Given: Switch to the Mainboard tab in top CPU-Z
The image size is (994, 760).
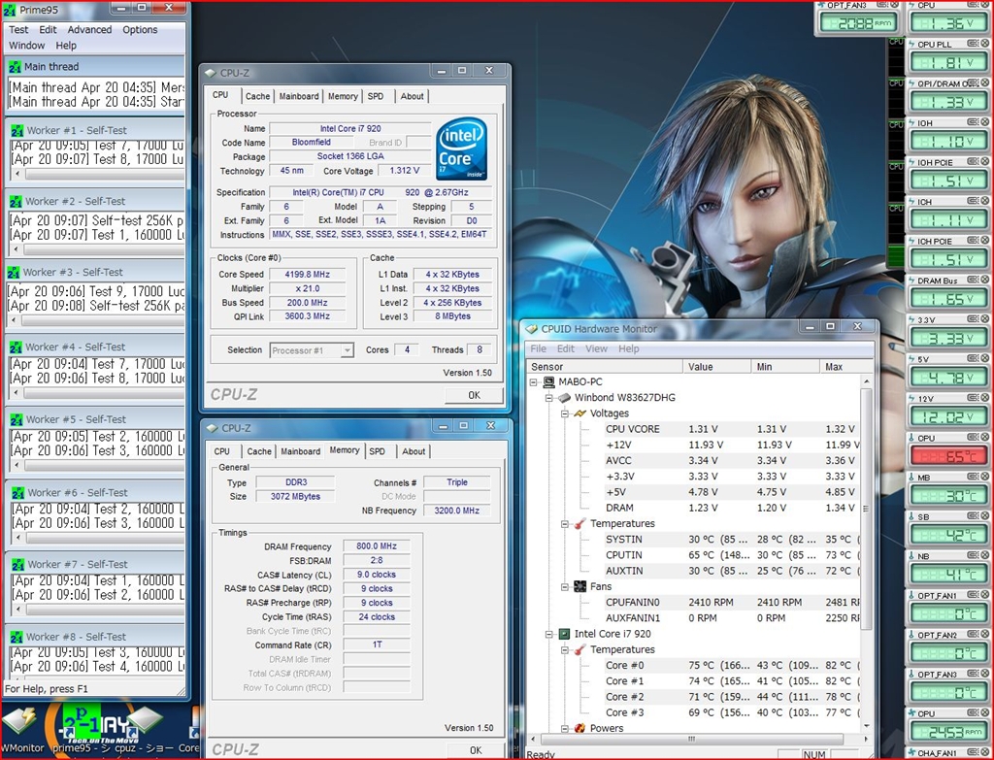Looking at the screenshot, I should [x=298, y=96].
